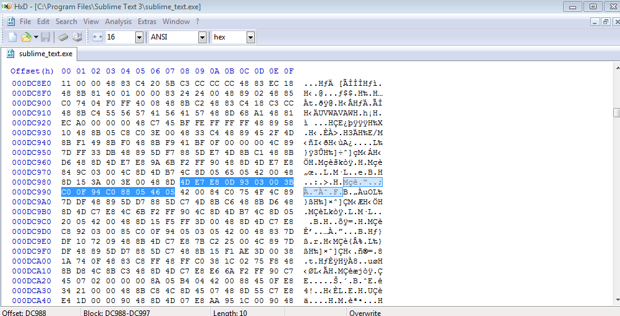This screenshot has height=316, width=620.
Task: Click offset label 000DC990
Action: (32, 192)
